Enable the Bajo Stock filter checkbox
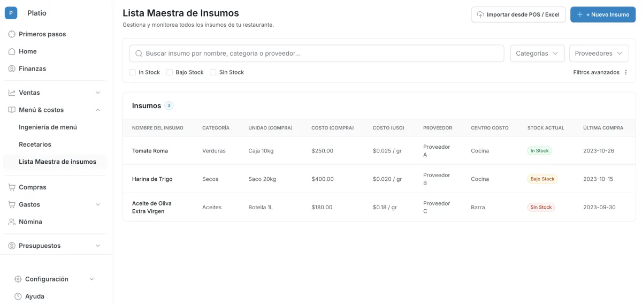 pyautogui.click(x=170, y=72)
